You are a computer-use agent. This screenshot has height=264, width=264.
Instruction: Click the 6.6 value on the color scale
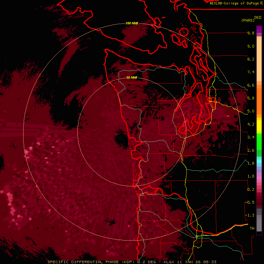251,85
